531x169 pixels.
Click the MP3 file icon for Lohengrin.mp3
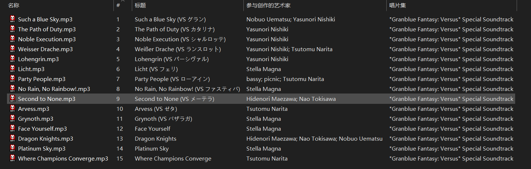12,59
